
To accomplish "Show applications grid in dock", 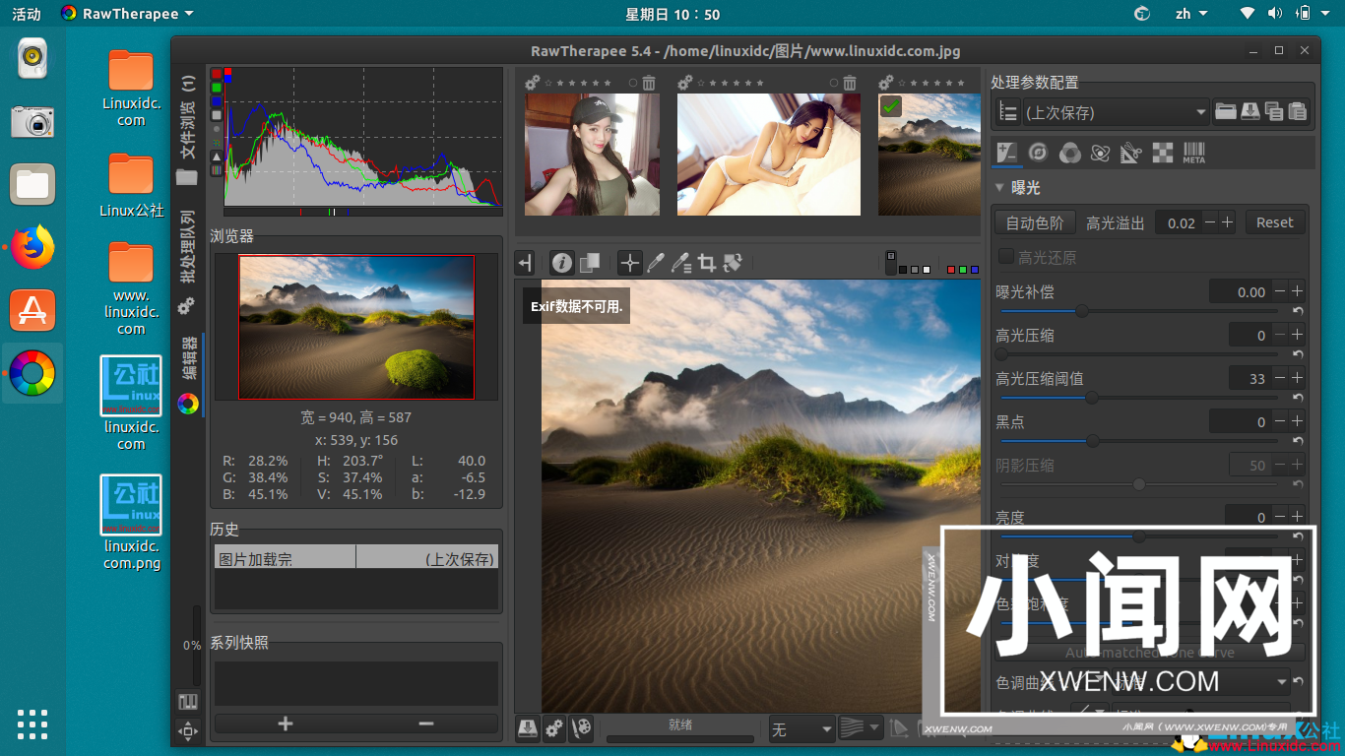I will (x=32, y=724).
